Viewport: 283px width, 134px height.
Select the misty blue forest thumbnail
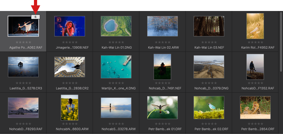tap(163, 26)
